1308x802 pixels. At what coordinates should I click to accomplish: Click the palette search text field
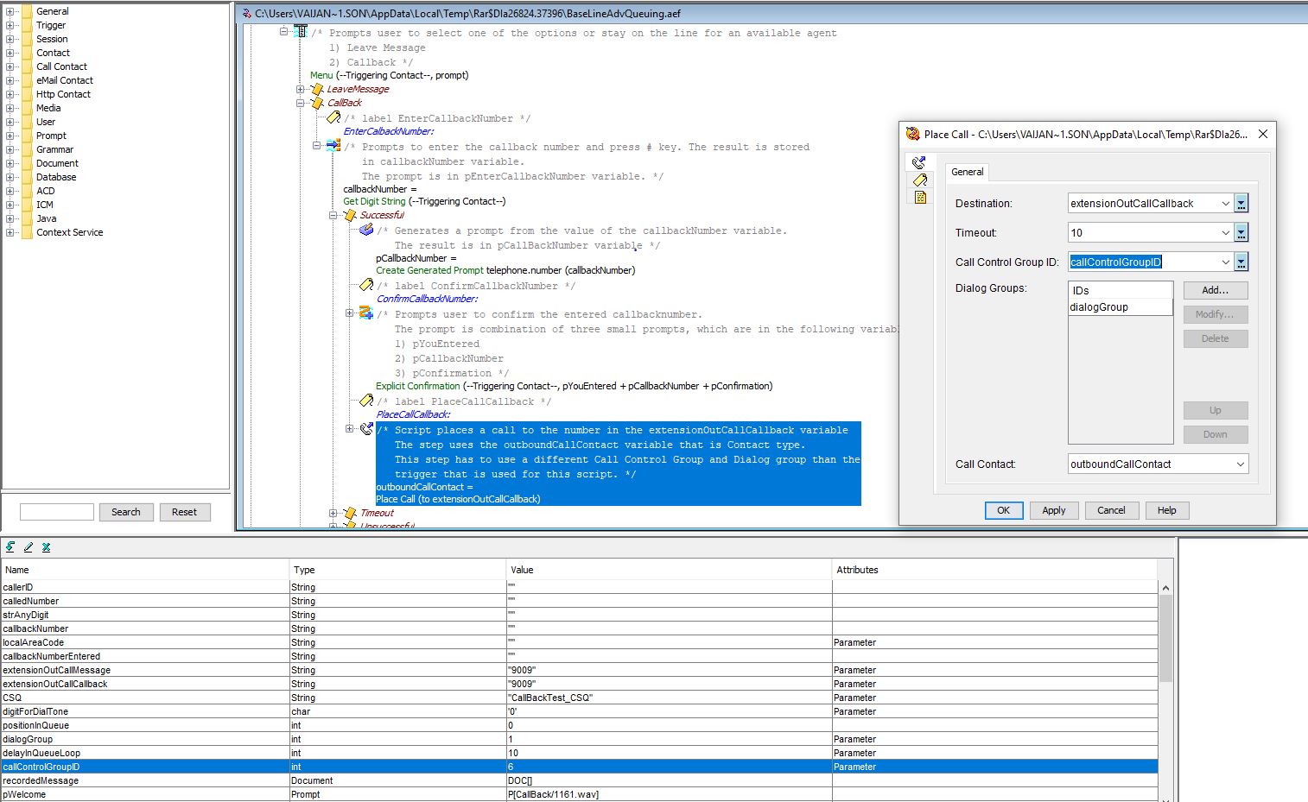click(56, 512)
